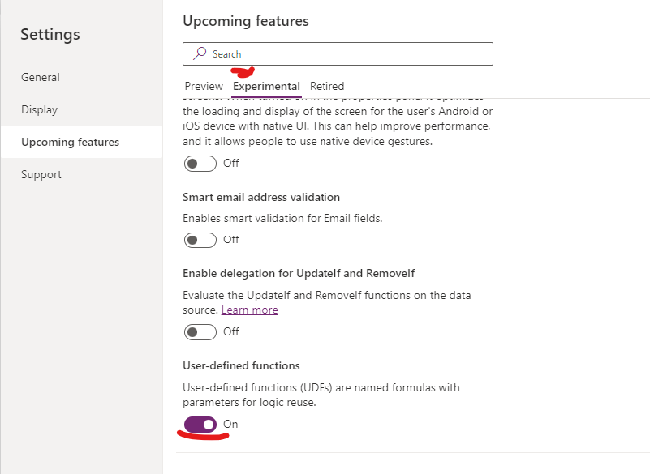Viewport: 650px width, 474px height.
Task: Enable Smart email address validation
Action: click(x=200, y=239)
